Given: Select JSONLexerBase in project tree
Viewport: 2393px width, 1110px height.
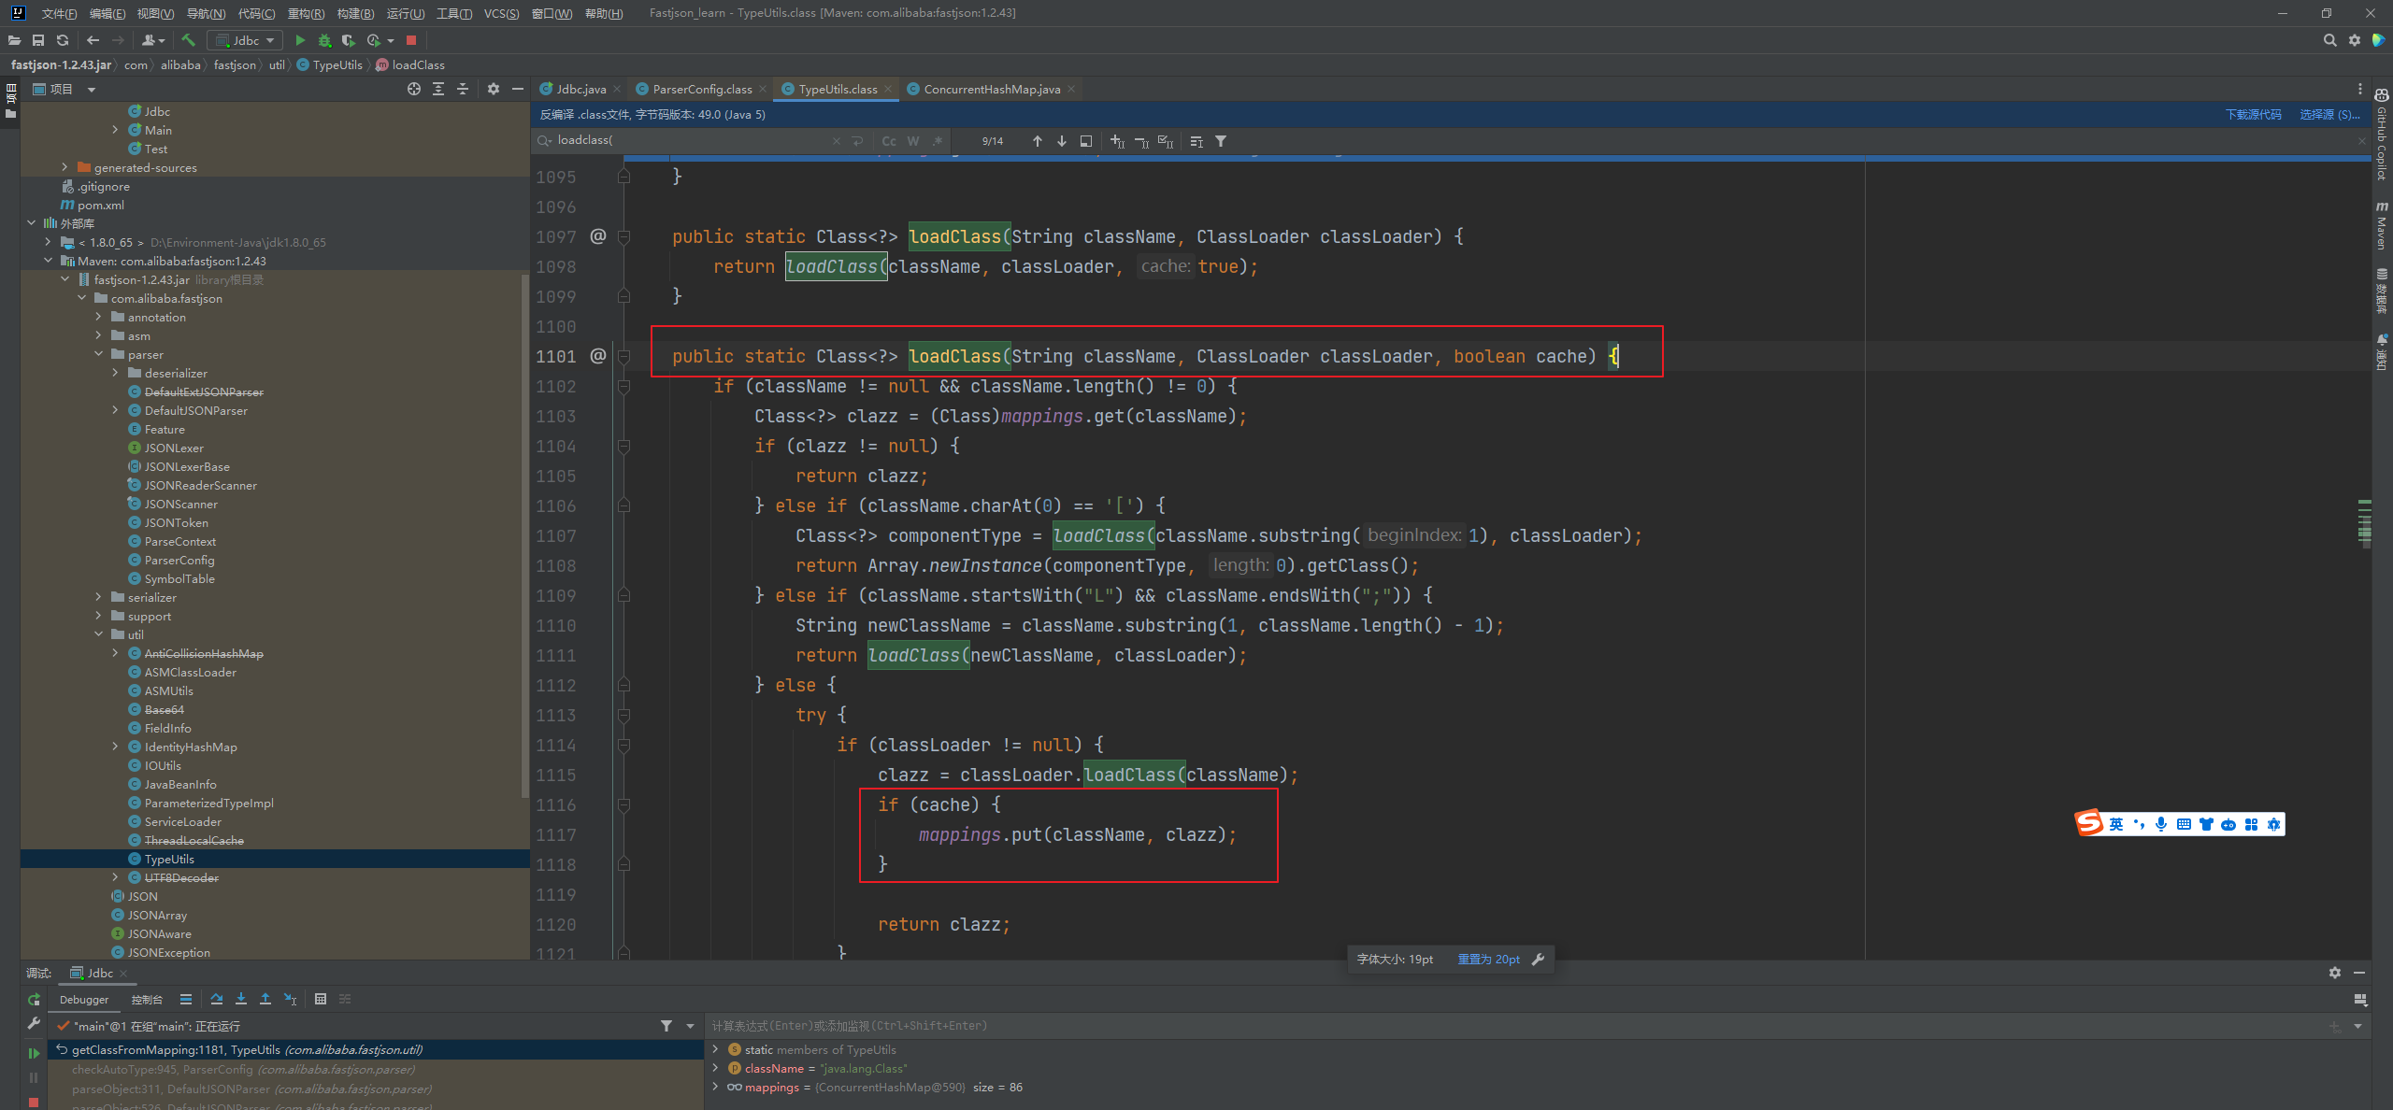Looking at the screenshot, I should coord(187,466).
